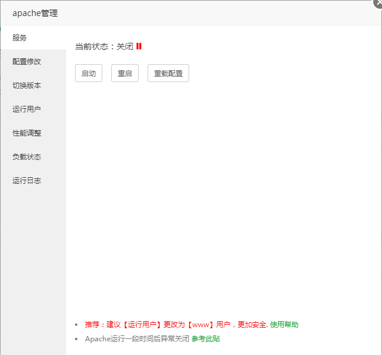
Task: Click the red 推荐 recommendation text
Action: click(176, 325)
